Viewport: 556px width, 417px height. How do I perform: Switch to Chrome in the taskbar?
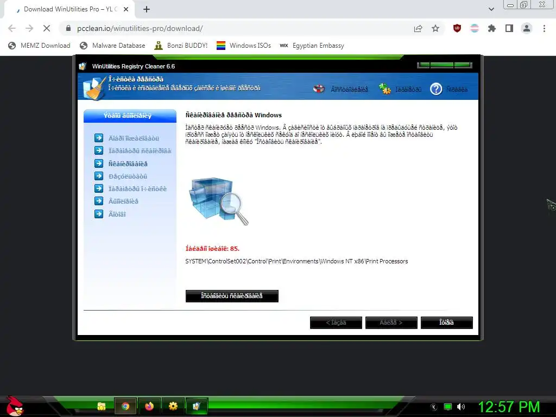click(125, 406)
